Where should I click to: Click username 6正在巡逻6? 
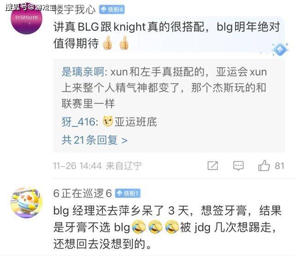(83, 193)
